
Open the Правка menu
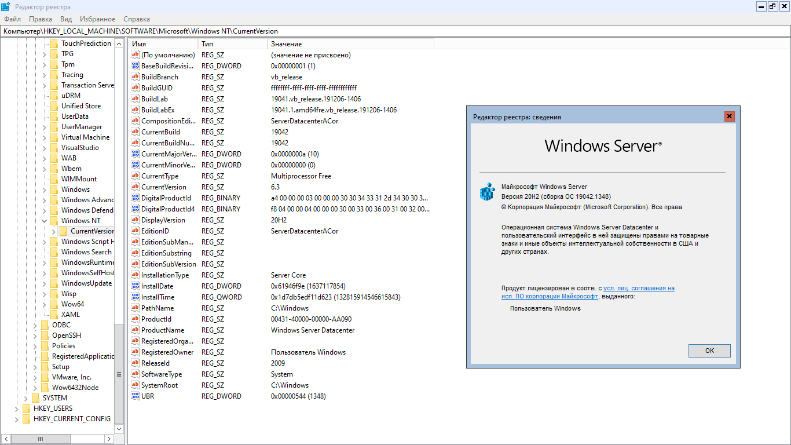point(41,19)
